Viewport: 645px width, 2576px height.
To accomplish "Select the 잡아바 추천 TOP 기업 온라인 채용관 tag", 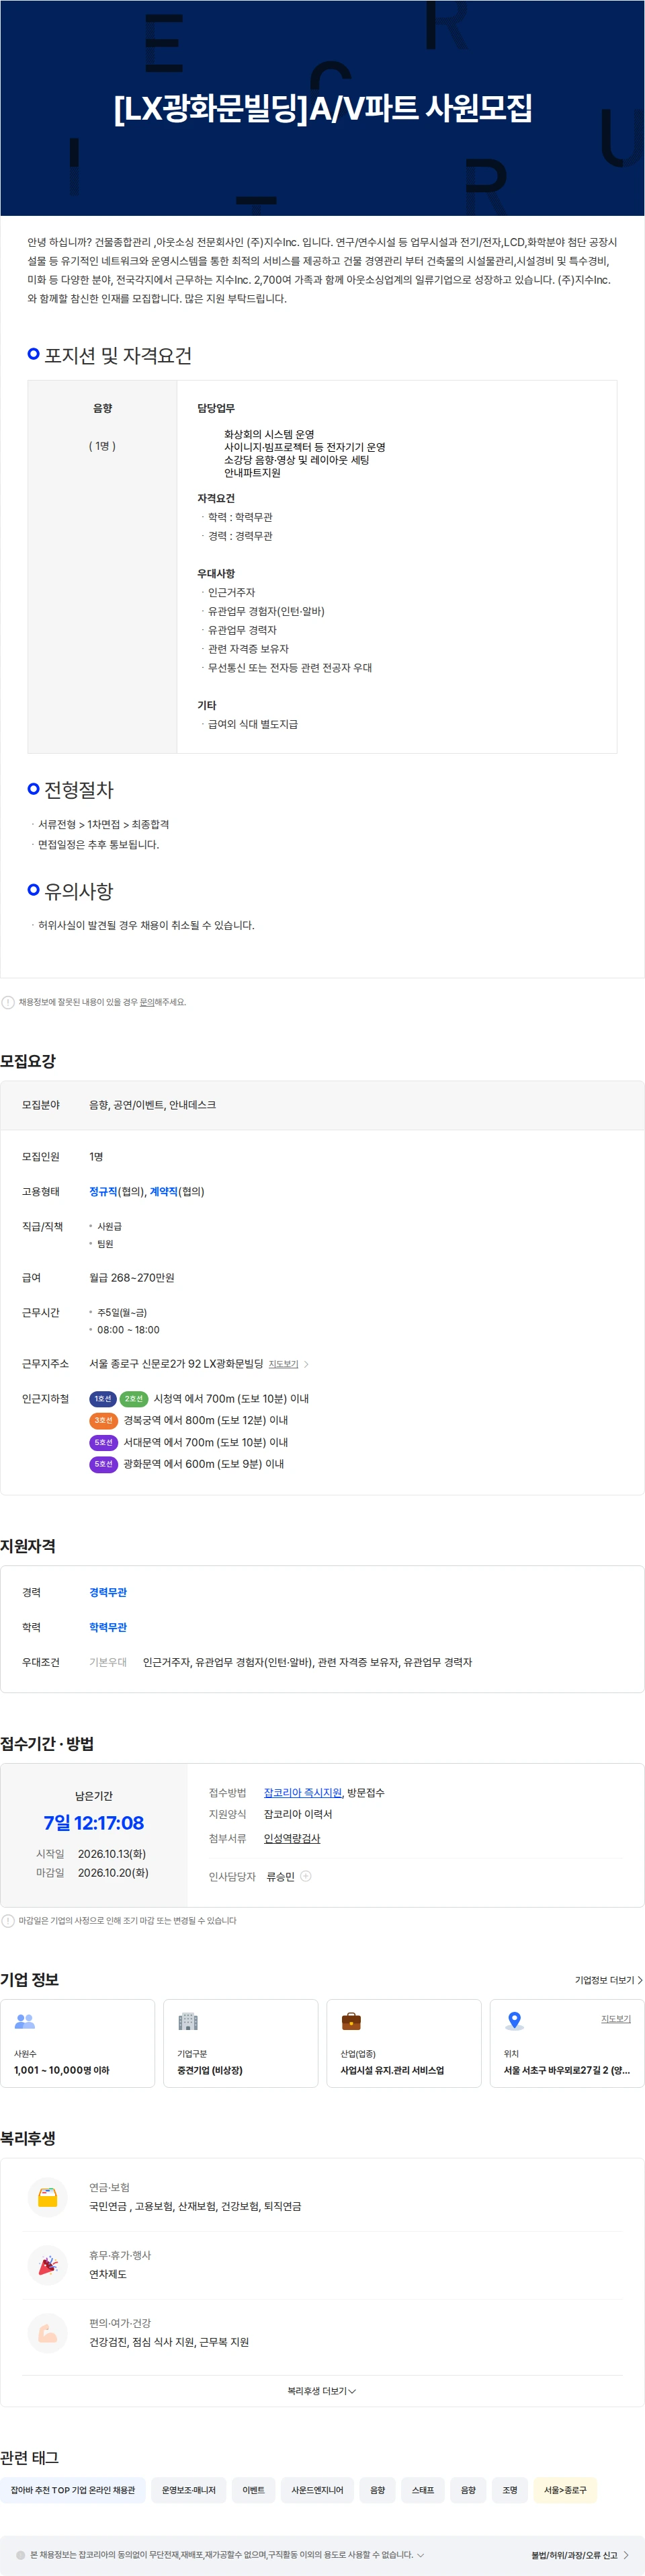I will pos(73,2490).
